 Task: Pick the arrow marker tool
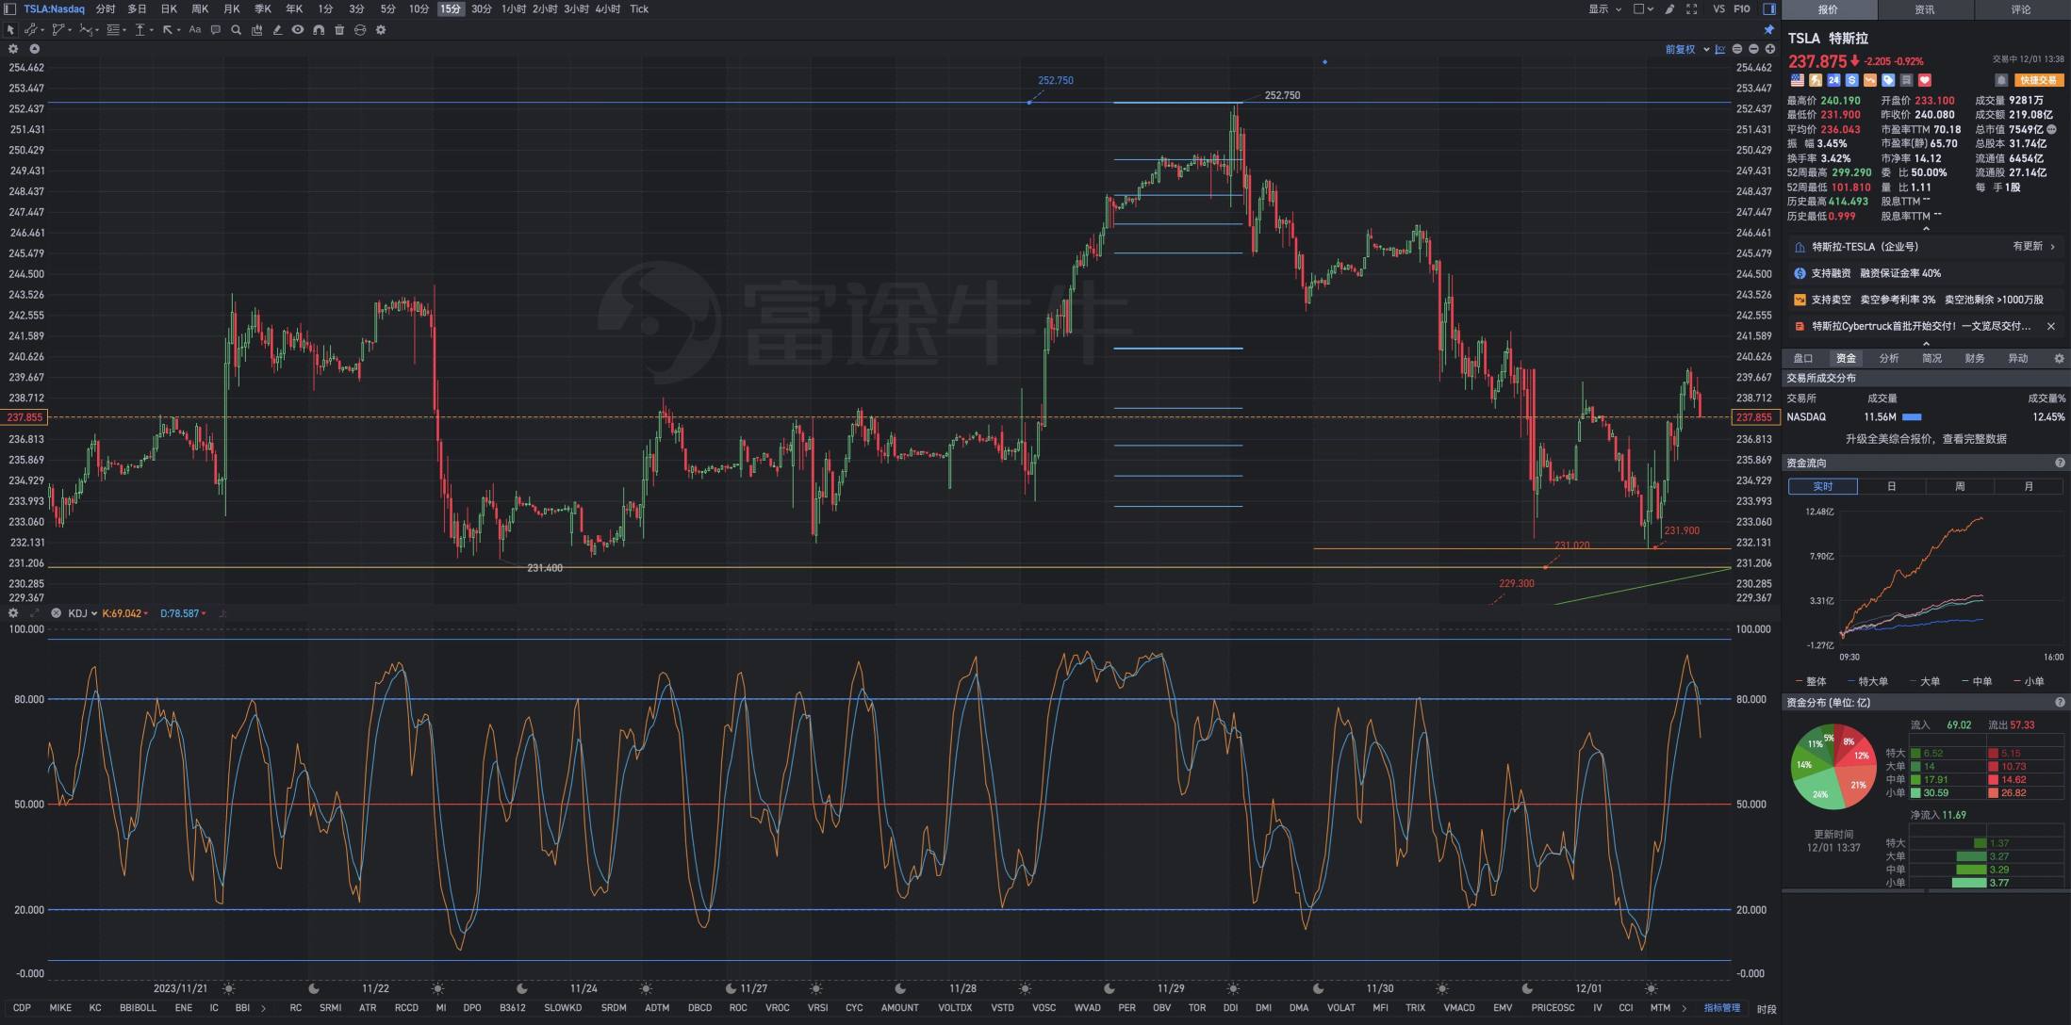click(168, 30)
